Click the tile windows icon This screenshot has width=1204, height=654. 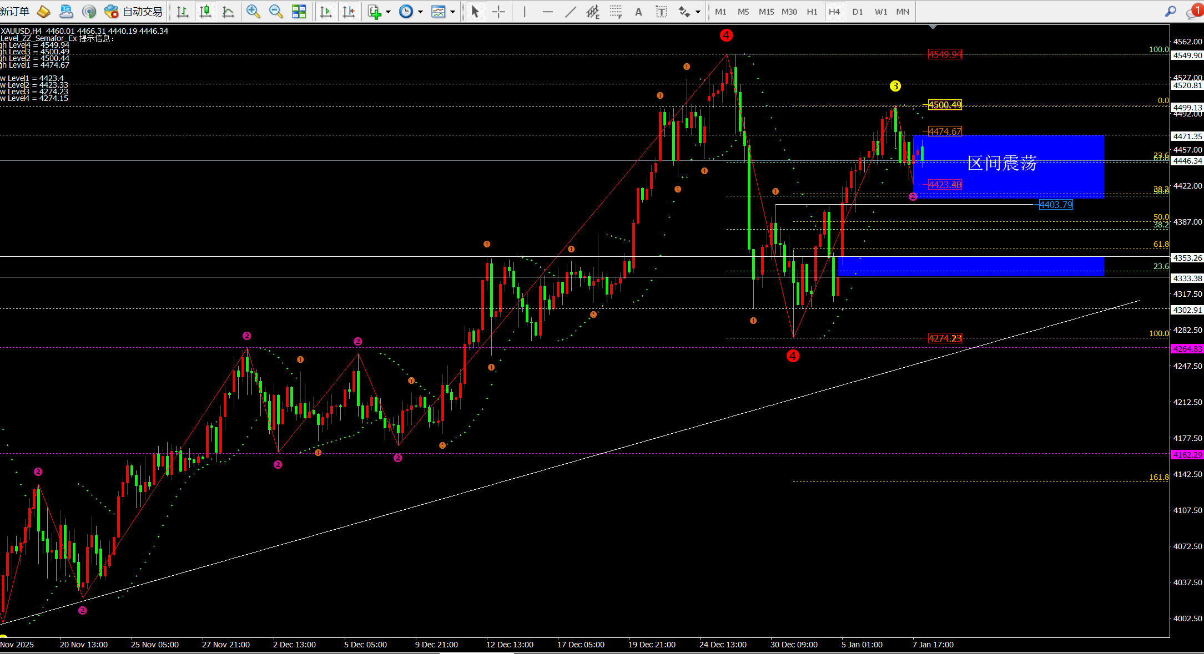(299, 12)
